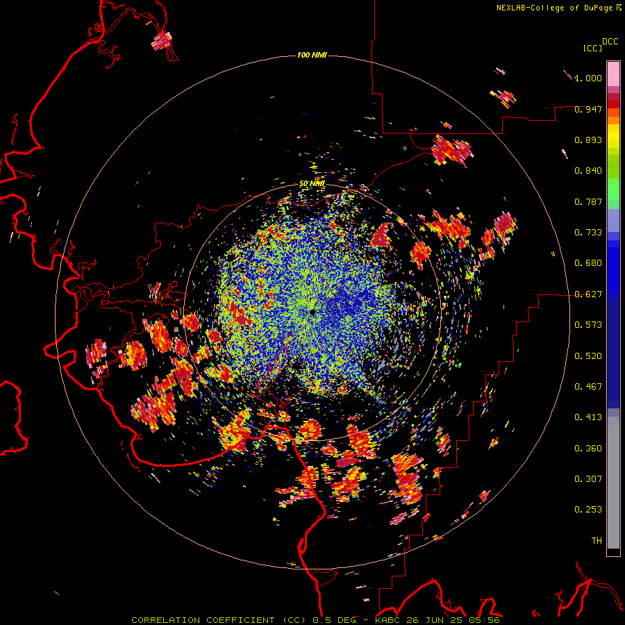Screen dimensions: 625x625
Task: Click the 100 NMI range ring label
Action: pos(312,55)
